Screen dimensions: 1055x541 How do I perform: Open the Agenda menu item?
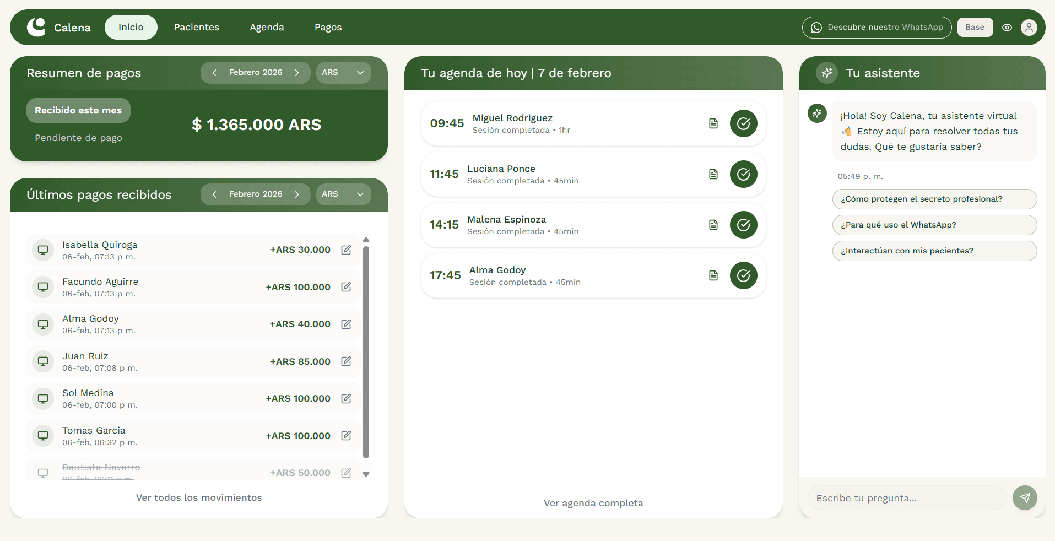267,27
